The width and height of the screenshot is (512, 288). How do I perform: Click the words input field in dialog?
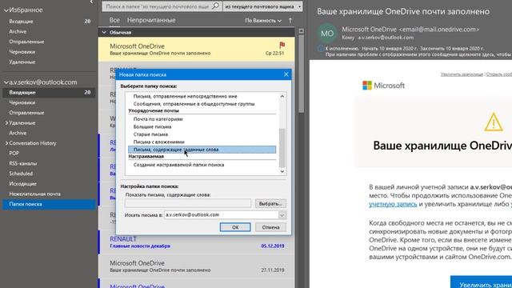[188, 203]
